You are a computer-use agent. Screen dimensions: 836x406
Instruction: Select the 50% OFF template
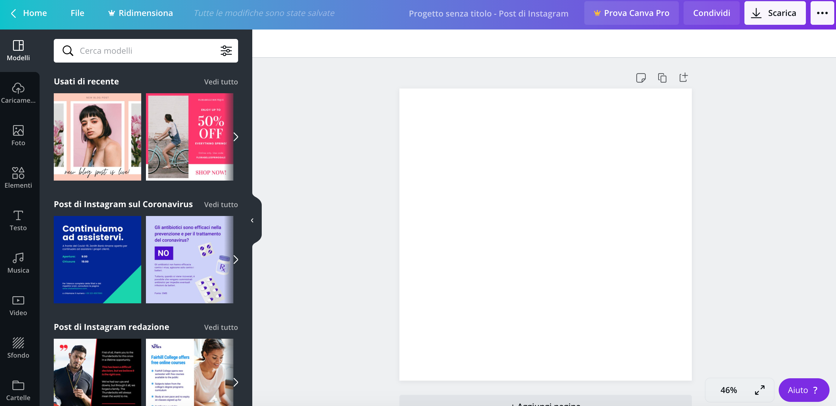coord(190,137)
